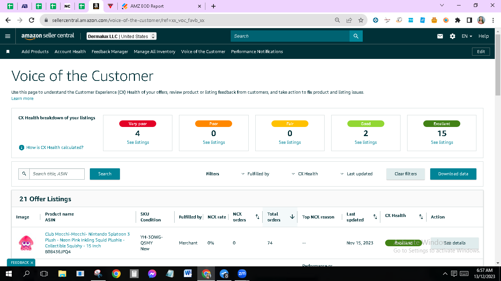The width and height of the screenshot is (501, 281).
Task: Switch to the AMZ EOD Report tab
Action: point(161,6)
